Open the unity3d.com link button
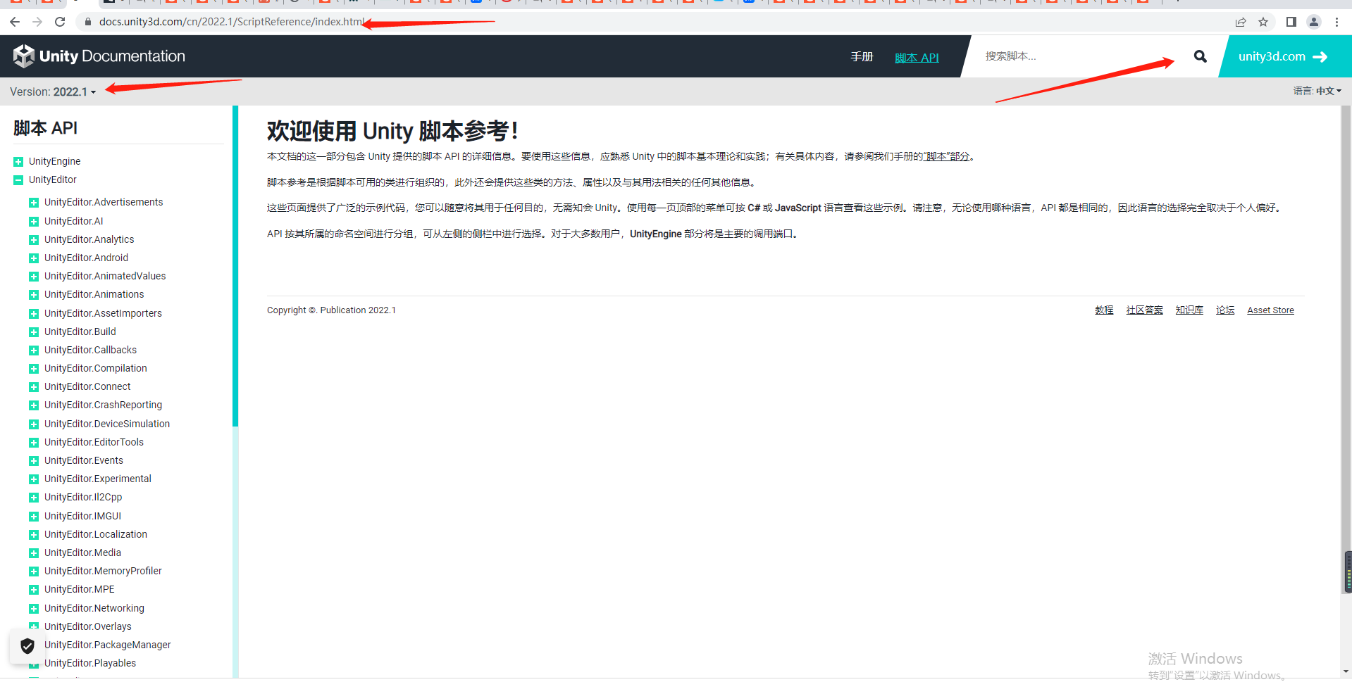The width and height of the screenshot is (1352, 682). tap(1284, 56)
